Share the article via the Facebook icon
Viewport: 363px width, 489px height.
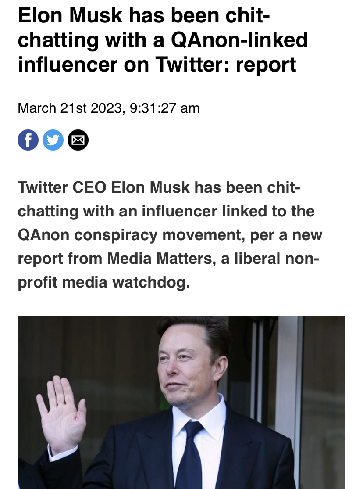(x=28, y=140)
